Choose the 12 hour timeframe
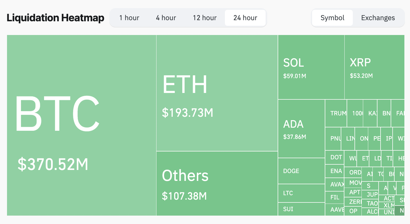Viewport: 410px width, 224px height. 205,18
